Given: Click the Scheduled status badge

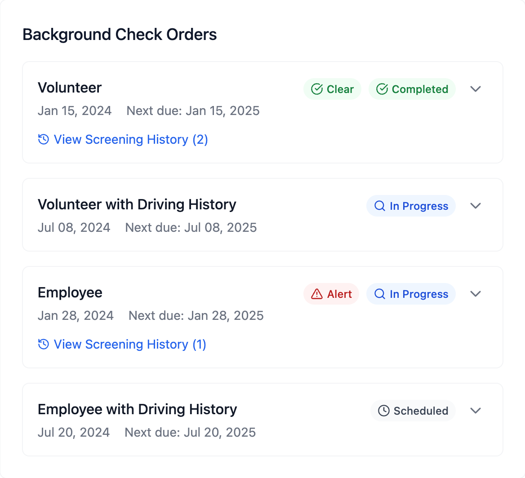Looking at the screenshot, I should (x=413, y=411).
